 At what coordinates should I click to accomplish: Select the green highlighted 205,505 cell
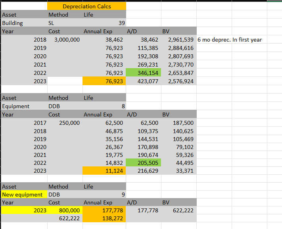[x=144, y=163]
